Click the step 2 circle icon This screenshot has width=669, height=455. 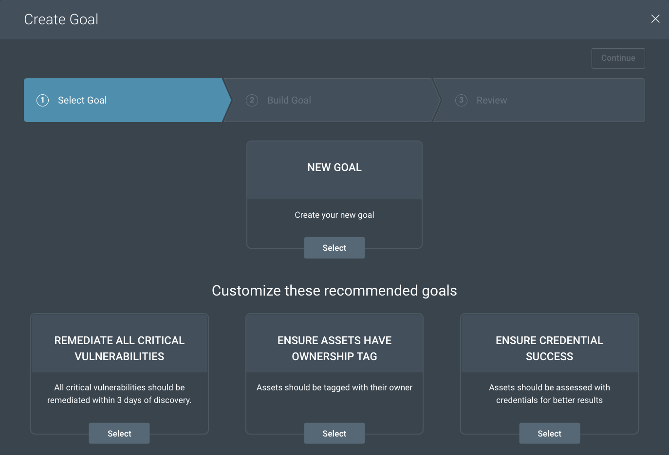tap(252, 101)
